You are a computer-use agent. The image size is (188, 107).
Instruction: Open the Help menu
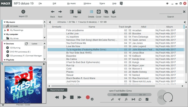[114, 4]
